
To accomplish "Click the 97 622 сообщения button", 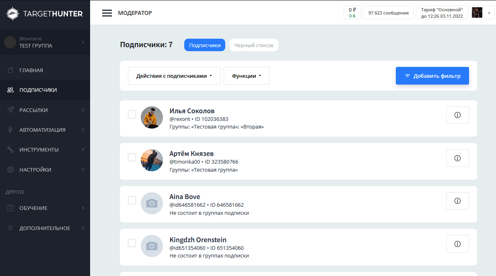I will tap(388, 13).
